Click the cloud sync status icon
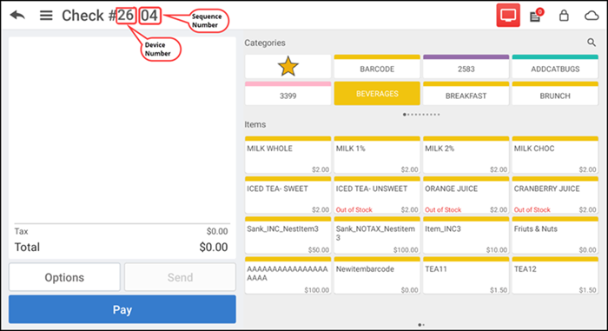The image size is (608, 331). [591, 16]
